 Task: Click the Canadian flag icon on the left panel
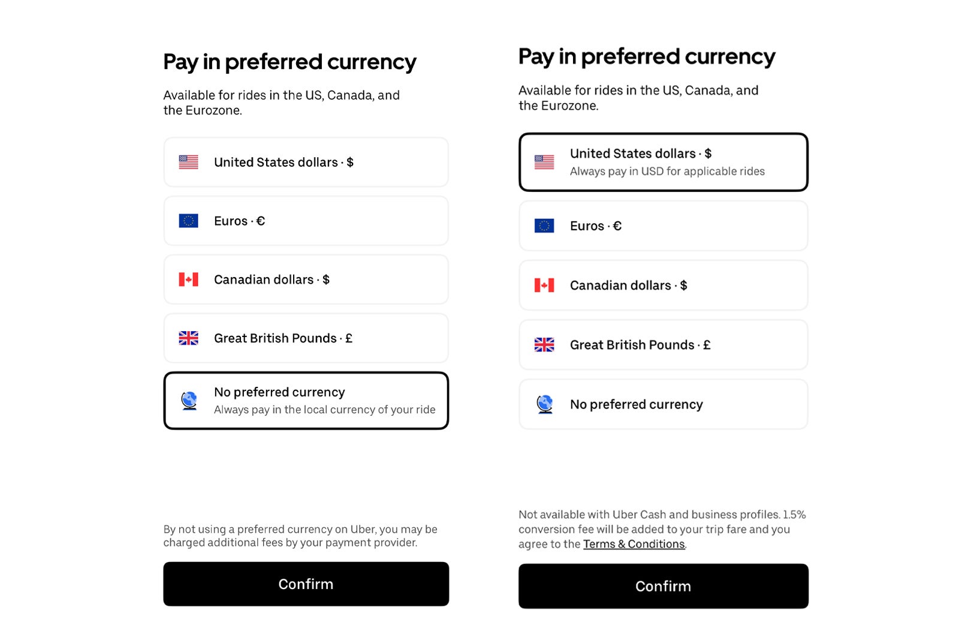188,280
